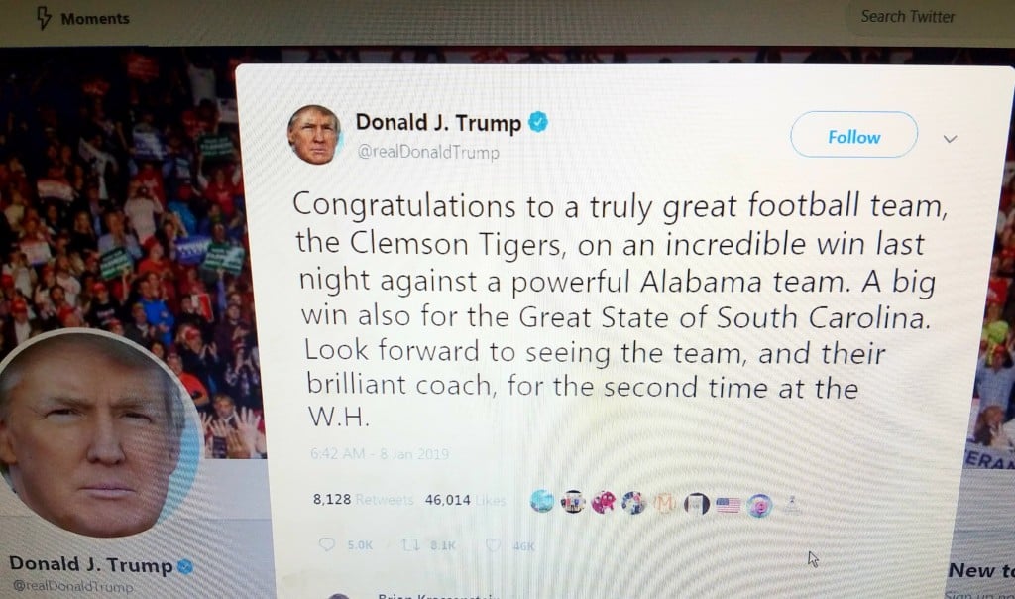Viewport: 1015px width, 599px height.
Task: Click the pink elephant liker avatar
Action: [604, 503]
